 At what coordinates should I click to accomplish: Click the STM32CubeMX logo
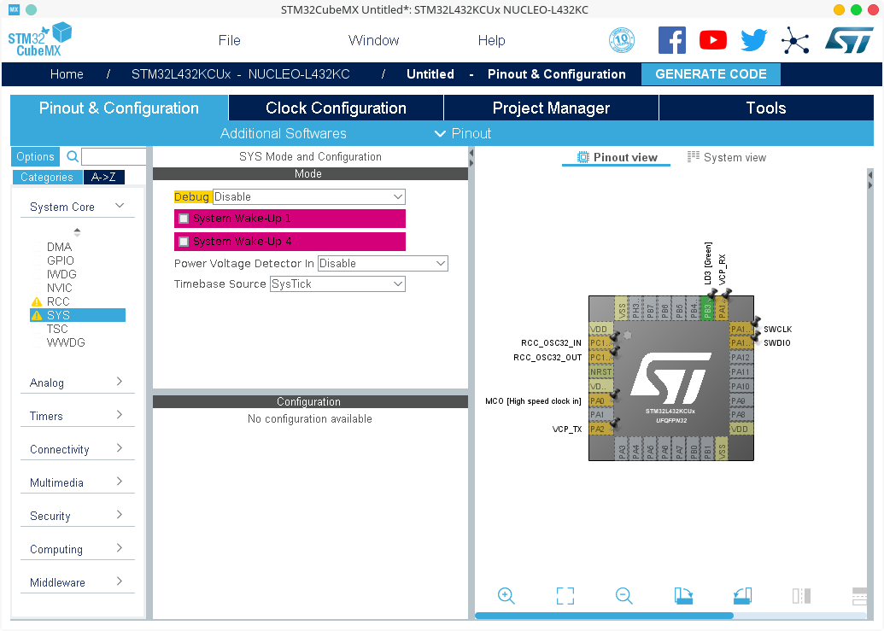[40, 39]
